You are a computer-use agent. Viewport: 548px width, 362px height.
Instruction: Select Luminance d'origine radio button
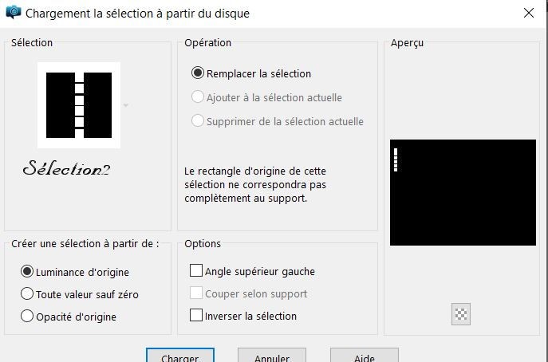point(27,272)
